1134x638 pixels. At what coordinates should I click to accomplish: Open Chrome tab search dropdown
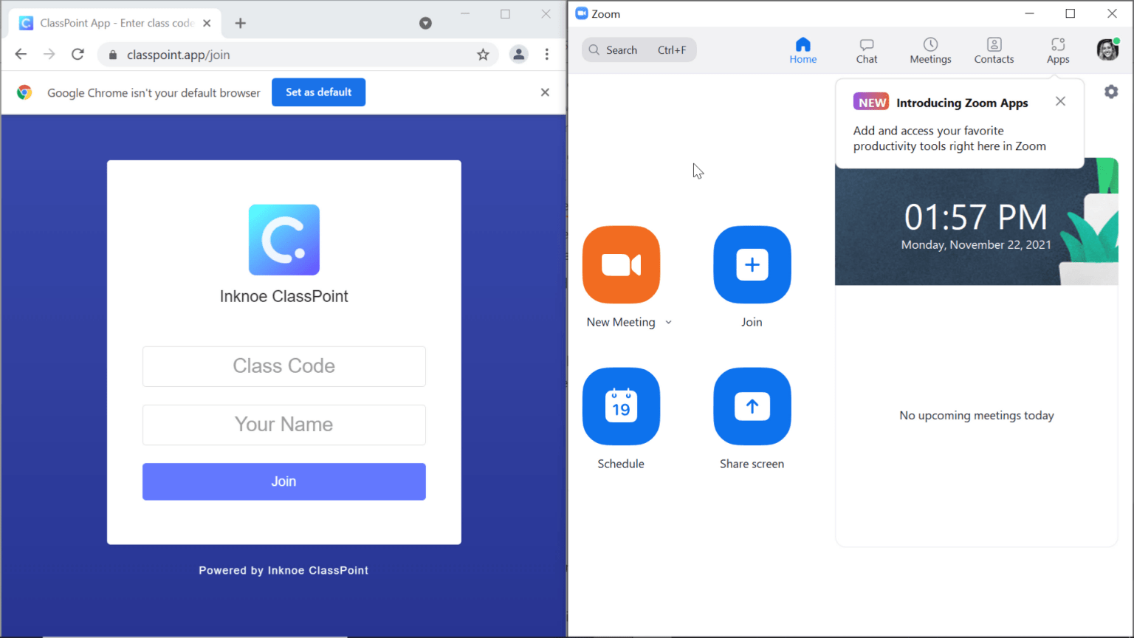(x=425, y=23)
